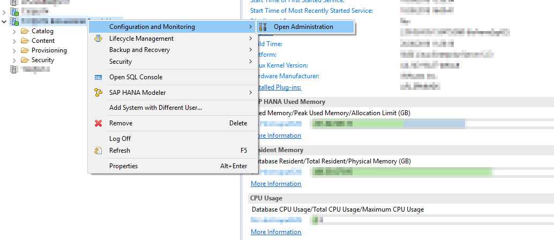Click the red X Remove icon
Viewport: 554px width, 240px height.
click(98, 123)
